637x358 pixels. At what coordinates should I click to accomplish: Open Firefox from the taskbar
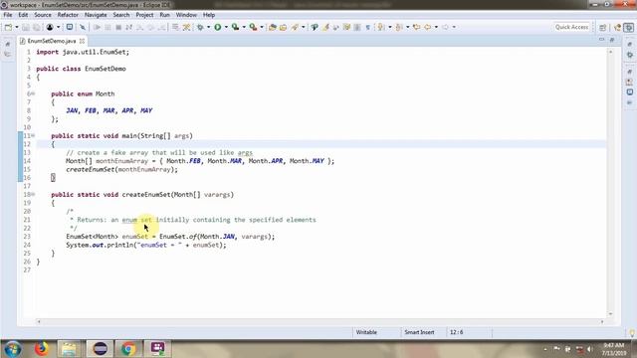click(x=42, y=349)
